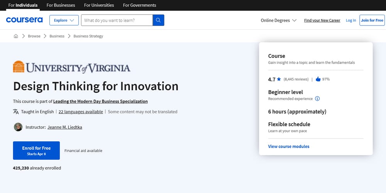Click the thumbs-up 97% rating icon
Image resolution: width=386 pixels, height=193 pixels.
tap(318, 79)
